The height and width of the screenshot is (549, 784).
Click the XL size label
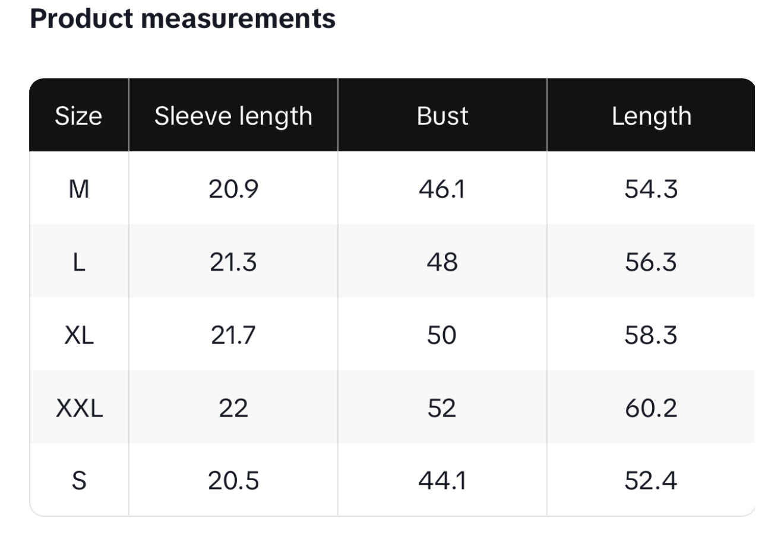click(79, 335)
